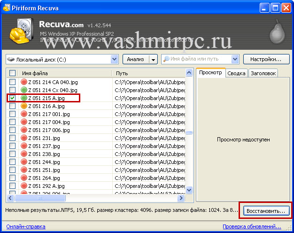Select the file name Z 051 251.jpg
The image size is (294, 233).
(44, 170)
